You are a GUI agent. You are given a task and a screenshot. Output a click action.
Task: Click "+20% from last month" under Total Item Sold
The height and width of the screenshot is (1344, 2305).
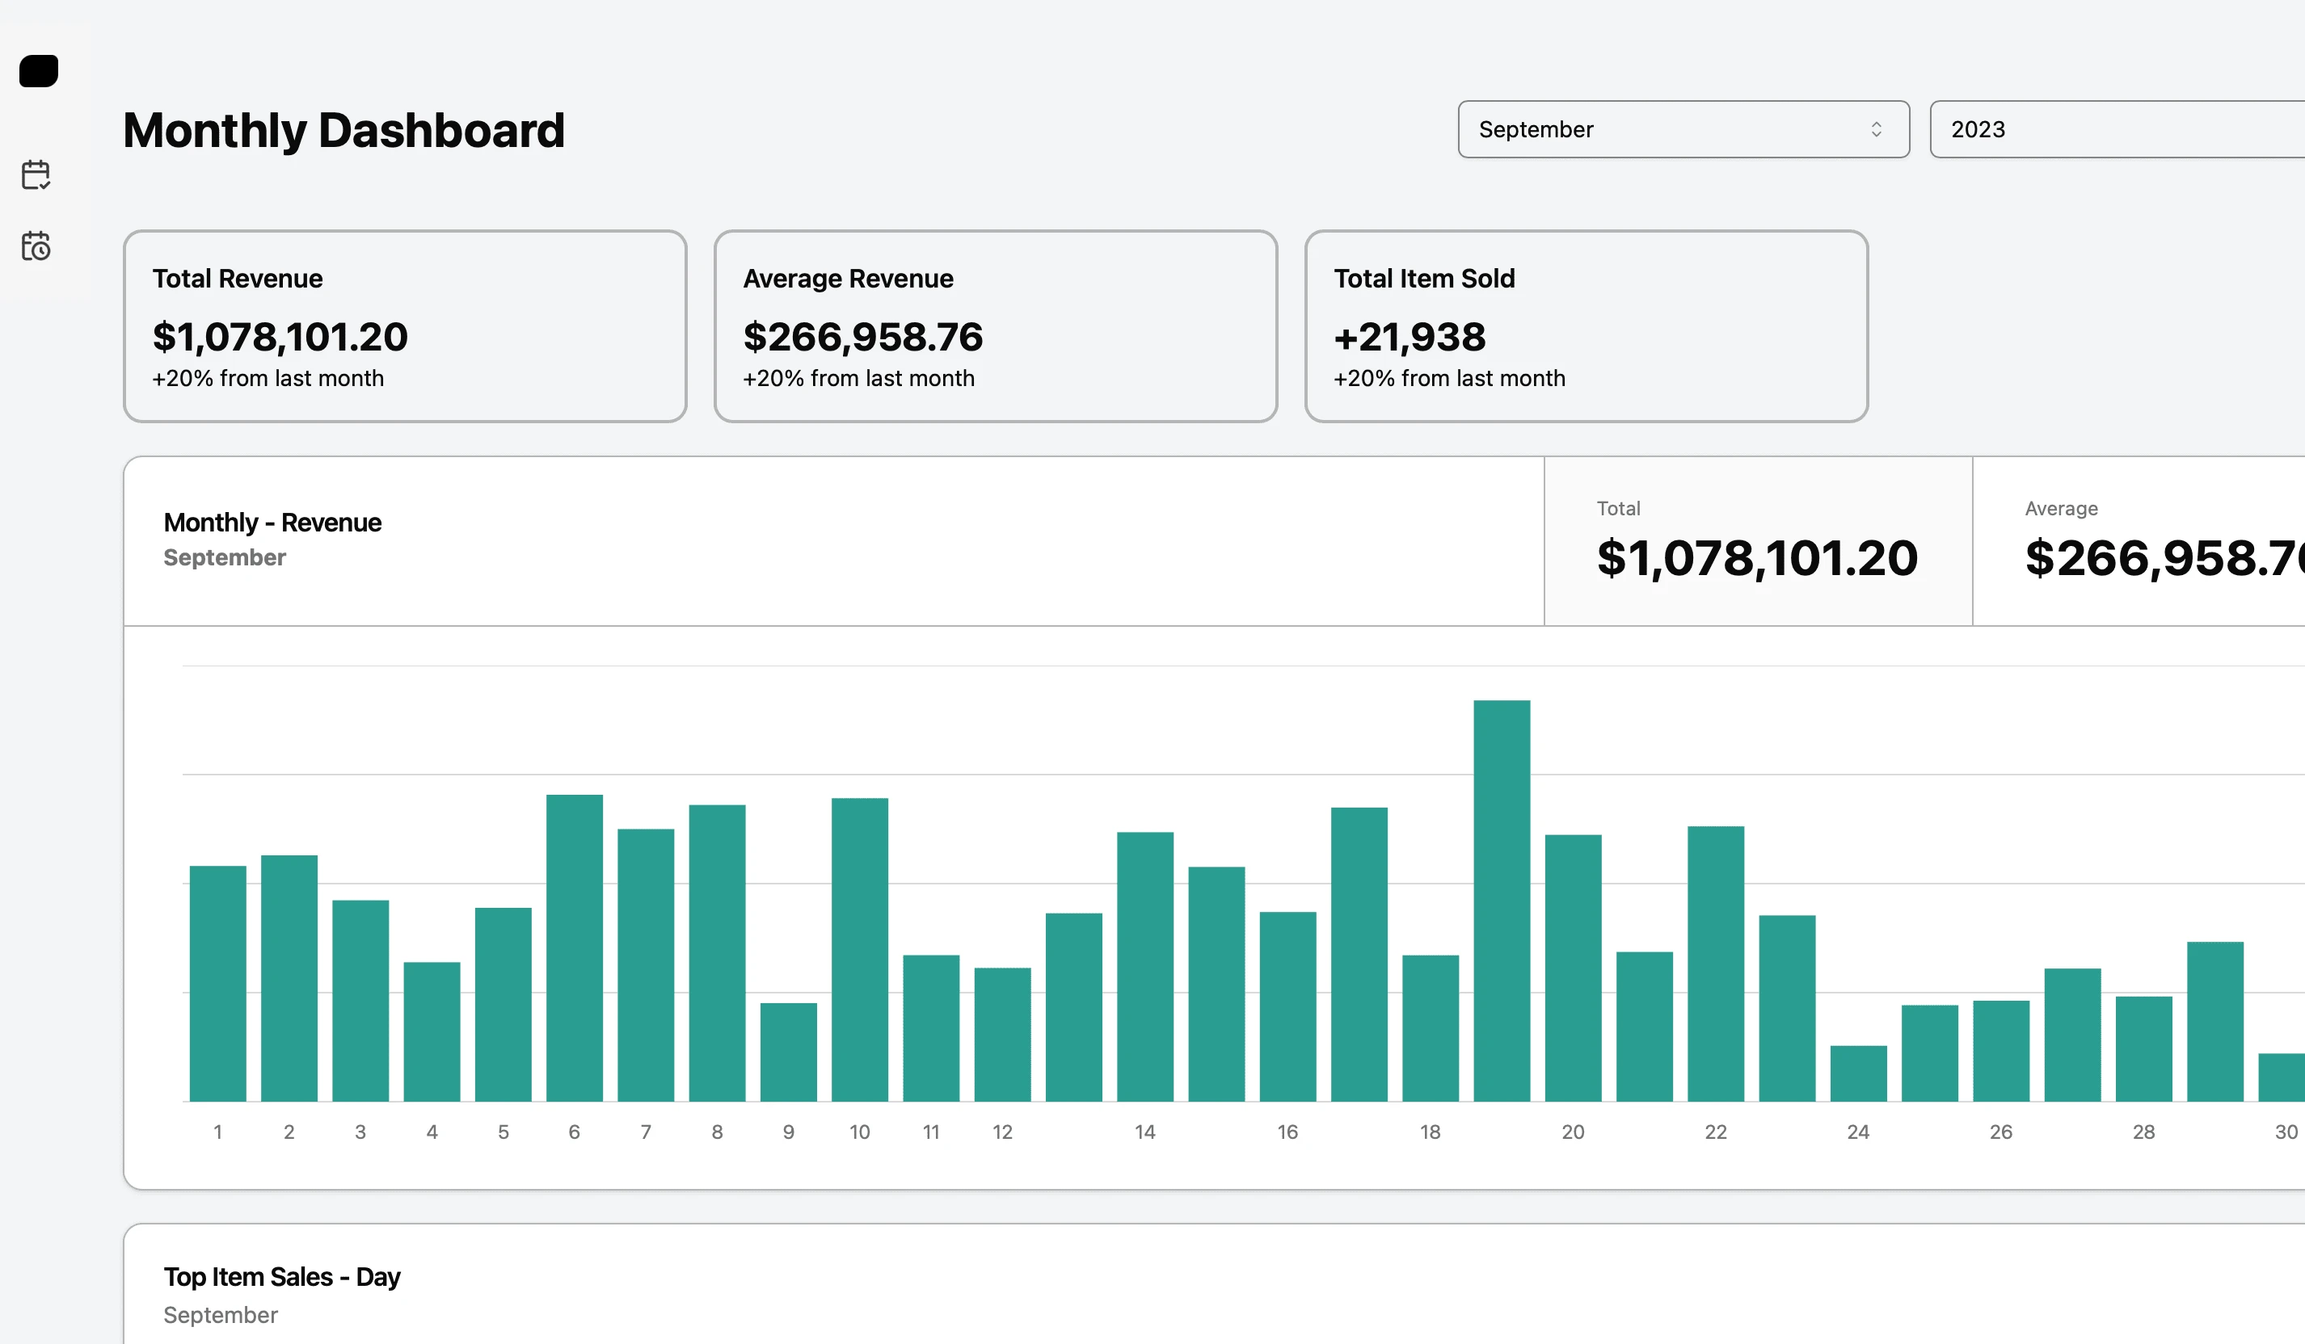[1450, 379]
